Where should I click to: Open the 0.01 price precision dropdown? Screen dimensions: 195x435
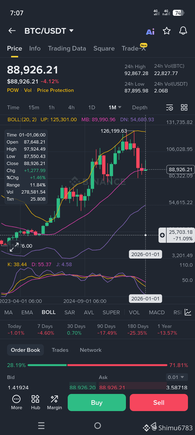(177, 377)
